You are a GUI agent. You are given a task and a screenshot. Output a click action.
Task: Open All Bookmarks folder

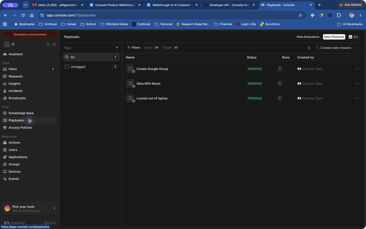point(350,24)
